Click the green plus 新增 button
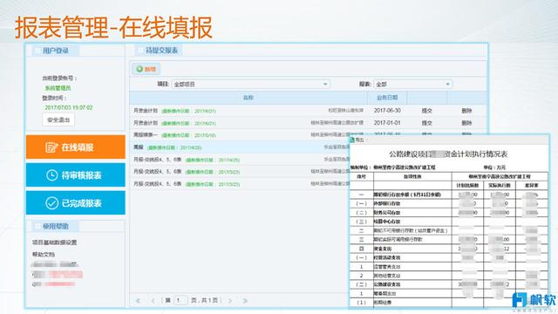 click(x=146, y=69)
